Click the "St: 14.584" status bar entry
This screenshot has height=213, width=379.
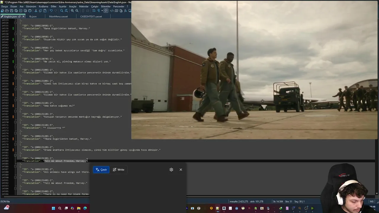(x=278, y=201)
